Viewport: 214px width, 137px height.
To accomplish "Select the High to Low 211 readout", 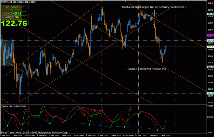I will click(x=12, y=13).
